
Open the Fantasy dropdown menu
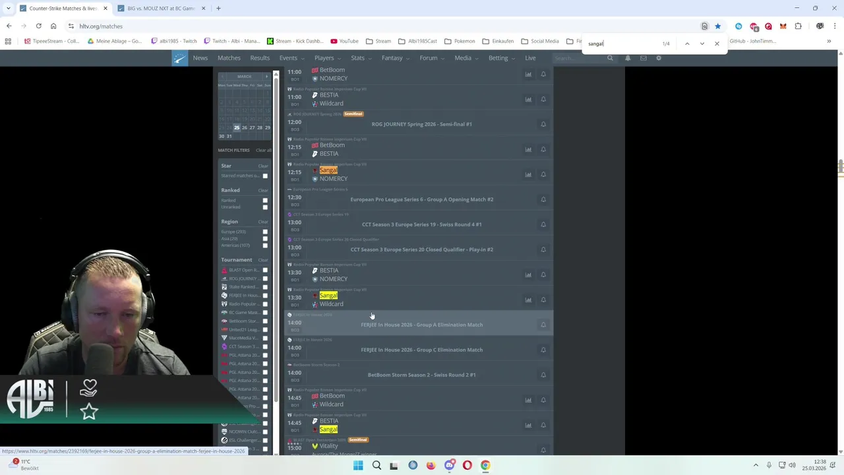pyautogui.click(x=394, y=58)
